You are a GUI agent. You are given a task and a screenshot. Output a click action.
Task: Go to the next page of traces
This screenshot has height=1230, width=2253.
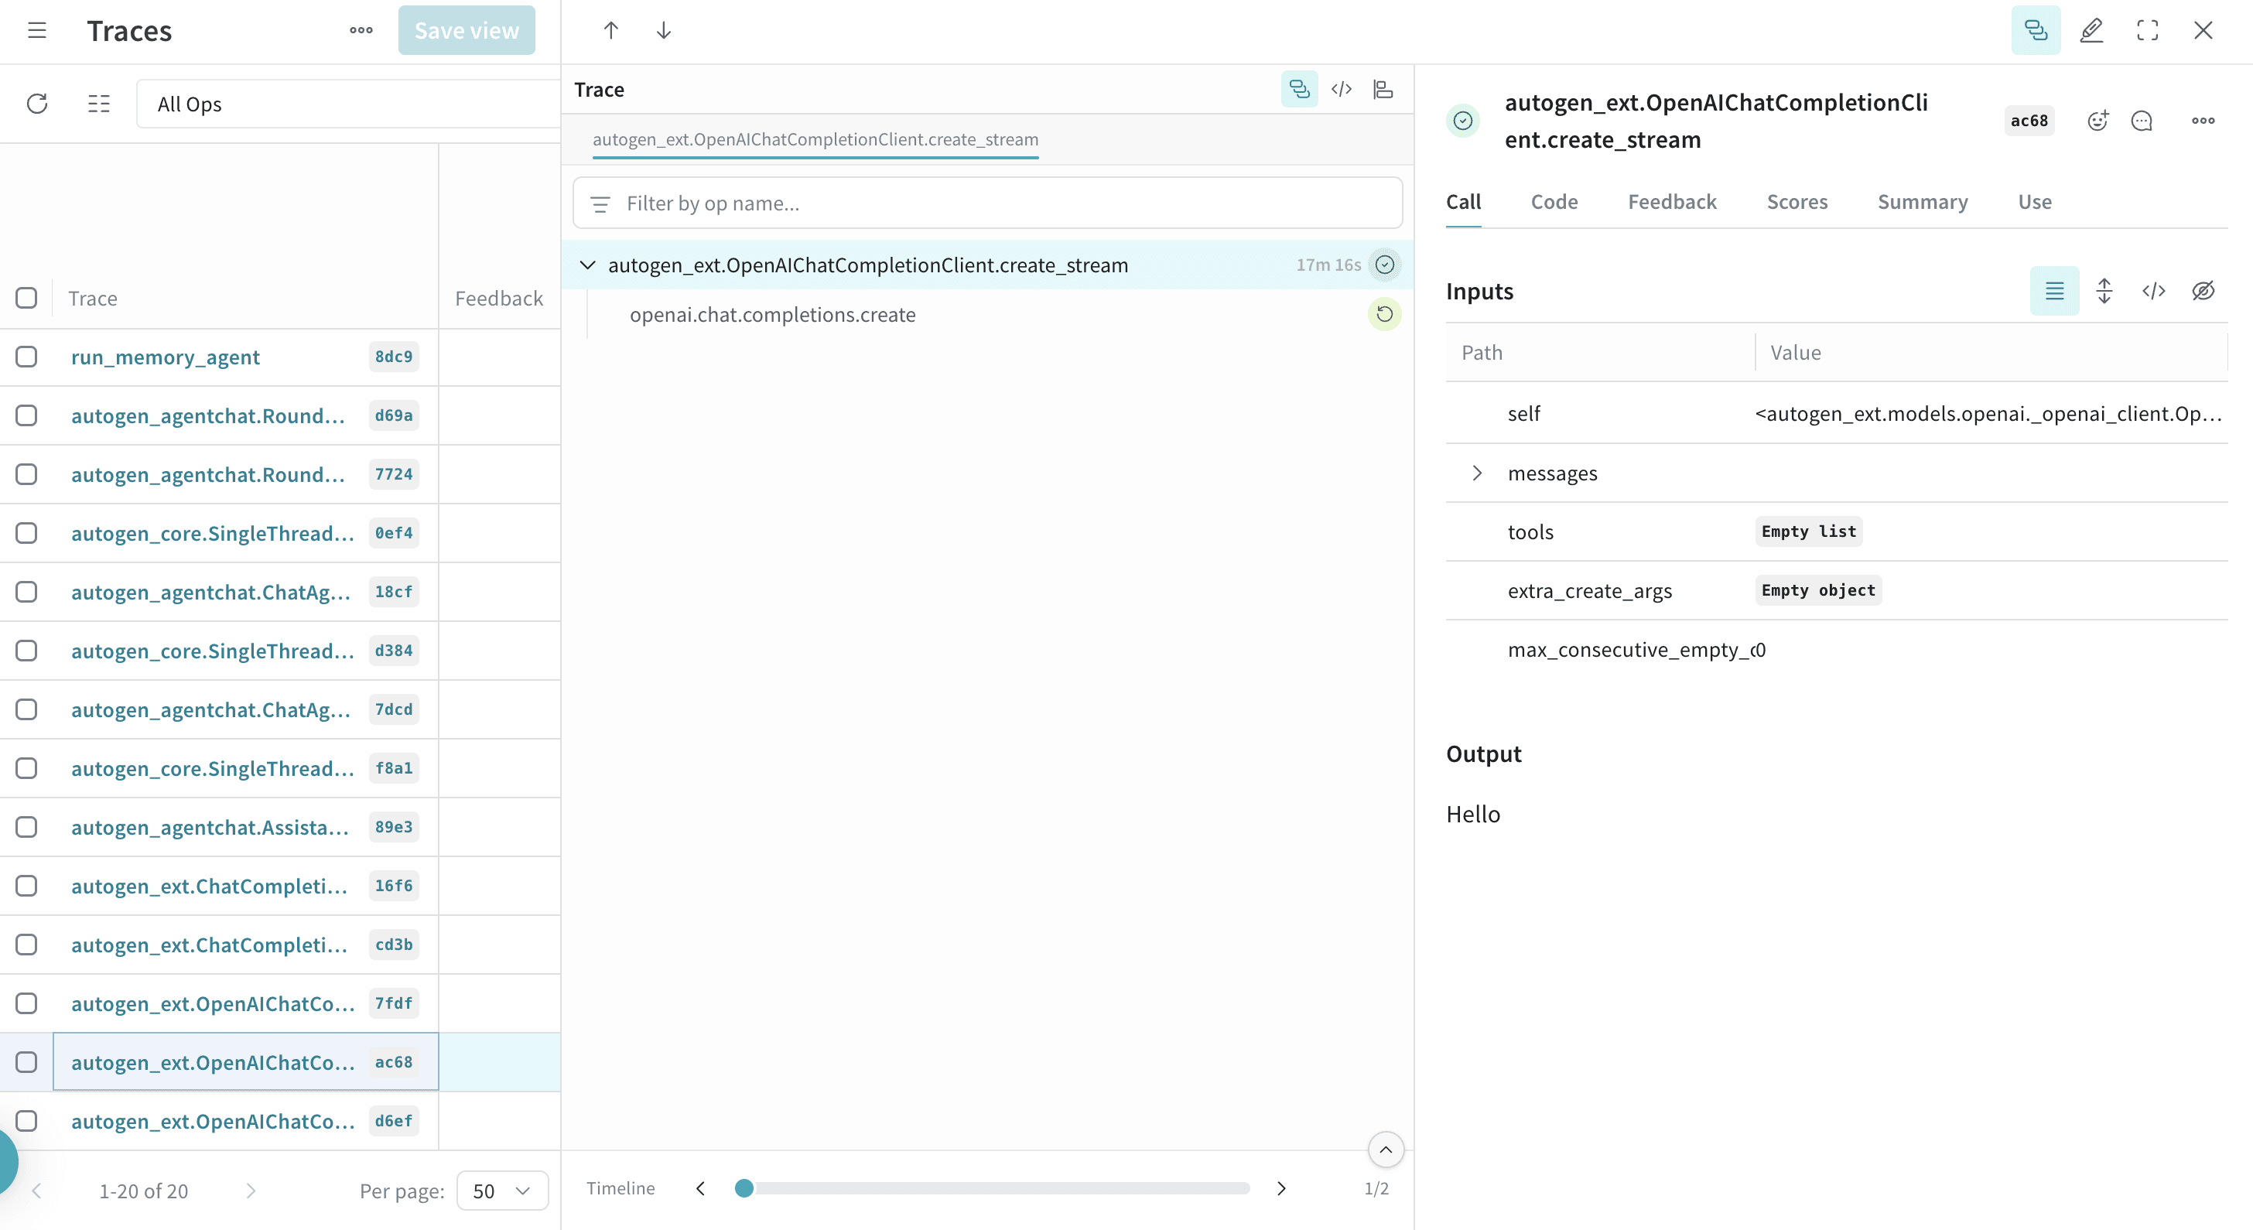[x=251, y=1191]
